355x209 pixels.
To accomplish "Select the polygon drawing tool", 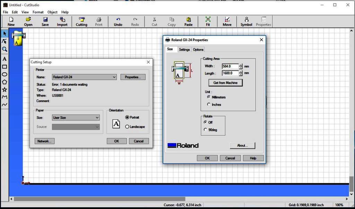I will pyautogui.click(x=5, y=82).
